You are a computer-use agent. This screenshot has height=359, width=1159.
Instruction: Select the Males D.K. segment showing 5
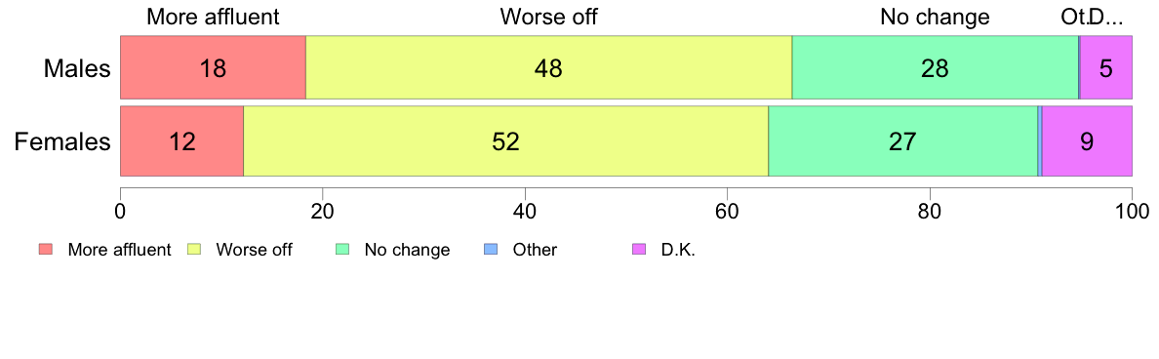(1106, 67)
